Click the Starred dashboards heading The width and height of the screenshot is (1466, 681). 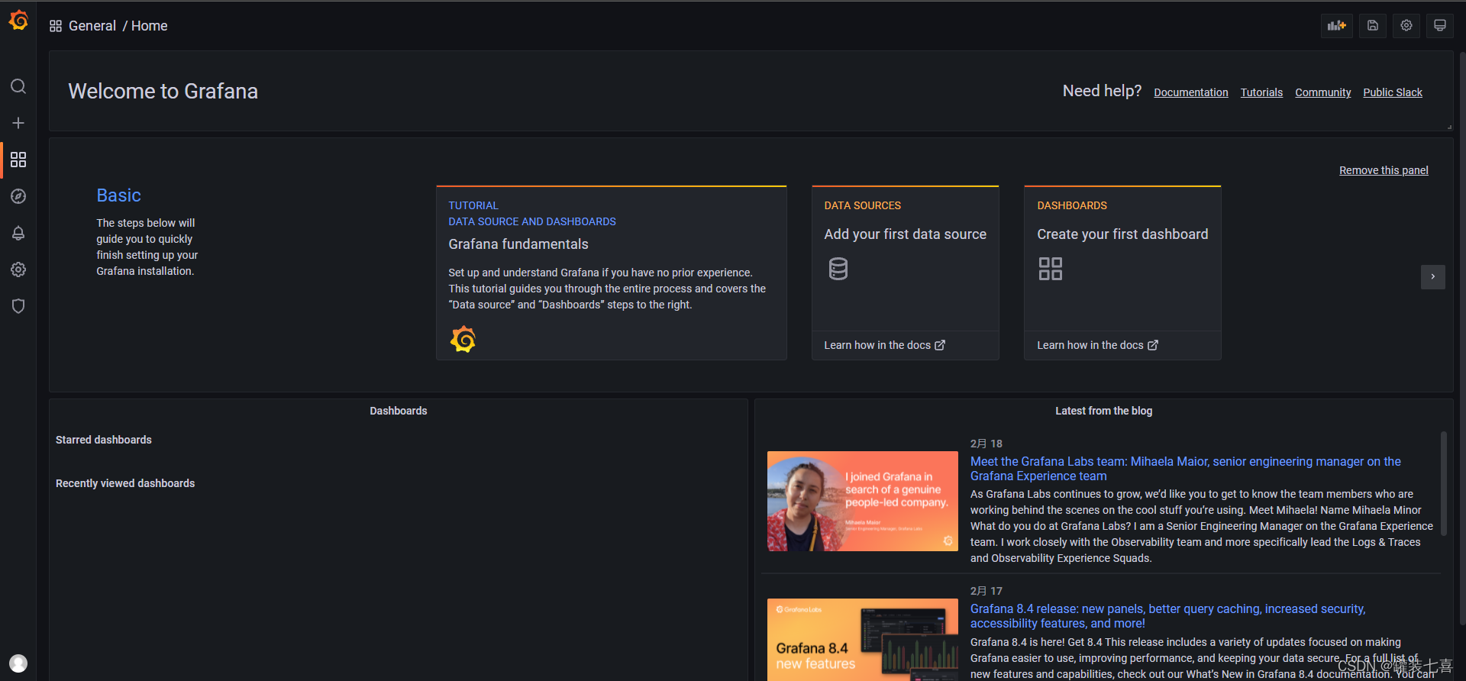[x=104, y=440]
